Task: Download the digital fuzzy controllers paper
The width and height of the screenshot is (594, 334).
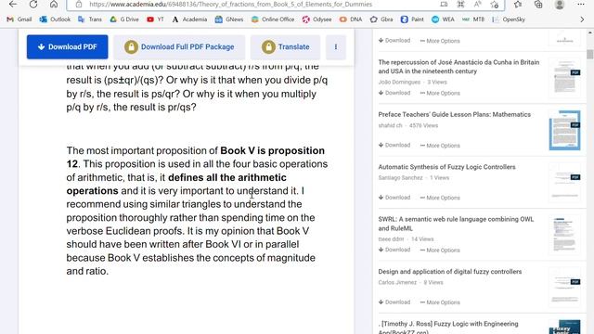Action: tap(394, 302)
